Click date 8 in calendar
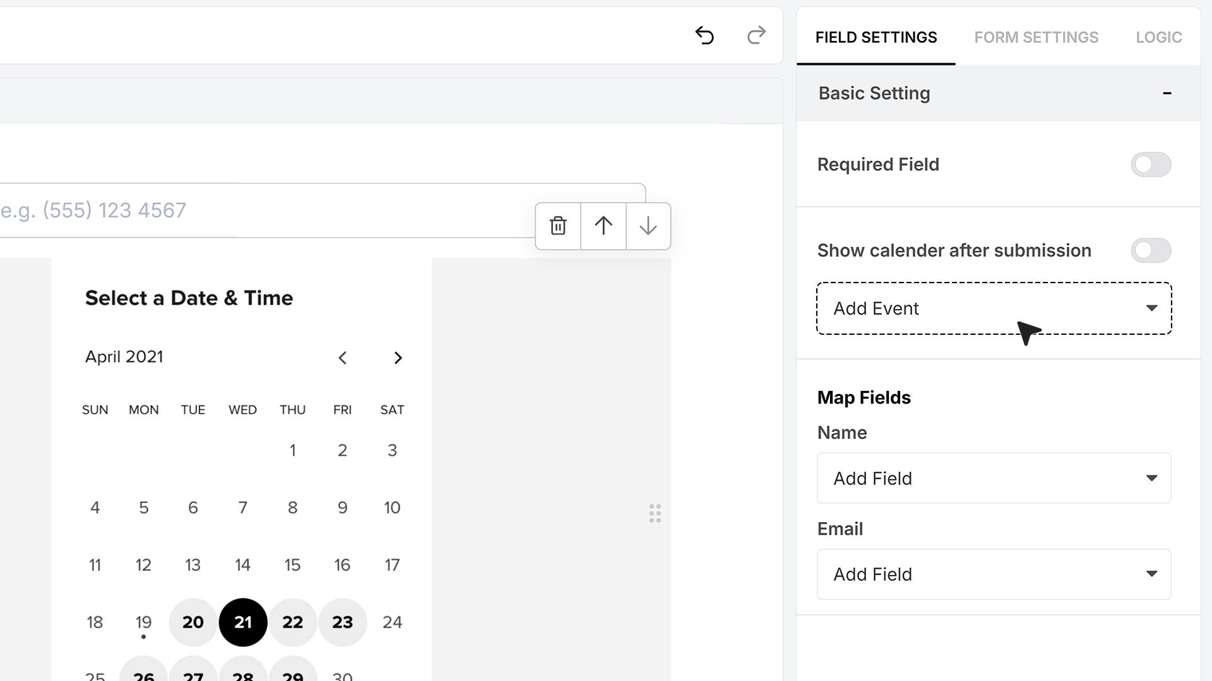1212x681 pixels. tap(293, 508)
